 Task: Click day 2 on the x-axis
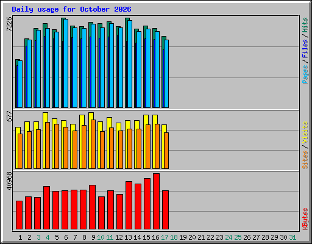29,237
